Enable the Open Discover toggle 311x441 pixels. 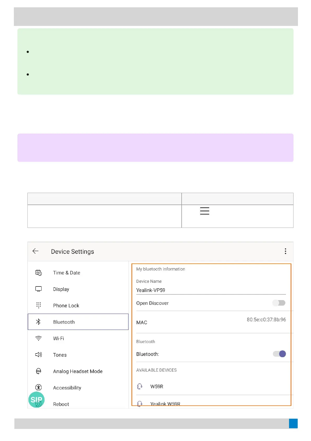[x=279, y=303]
